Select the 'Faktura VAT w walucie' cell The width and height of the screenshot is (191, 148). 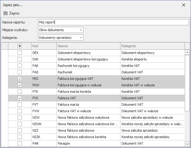(88, 111)
